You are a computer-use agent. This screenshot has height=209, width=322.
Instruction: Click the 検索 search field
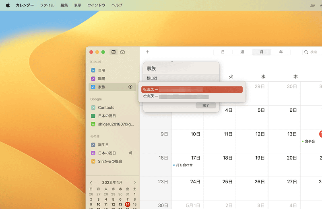click(313, 52)
